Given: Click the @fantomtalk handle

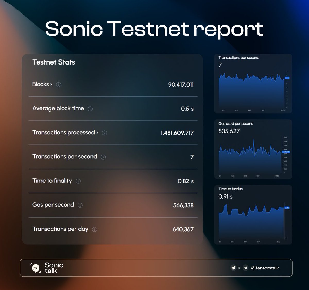Looking at the screenshot, I should 265,268.
